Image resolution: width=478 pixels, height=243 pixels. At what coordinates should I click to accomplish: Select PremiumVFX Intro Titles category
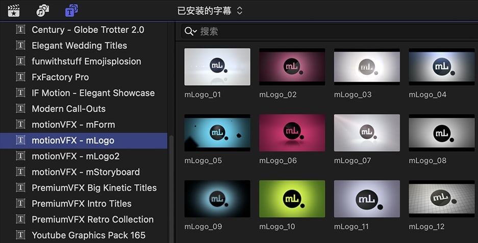(x=84, y=204)
